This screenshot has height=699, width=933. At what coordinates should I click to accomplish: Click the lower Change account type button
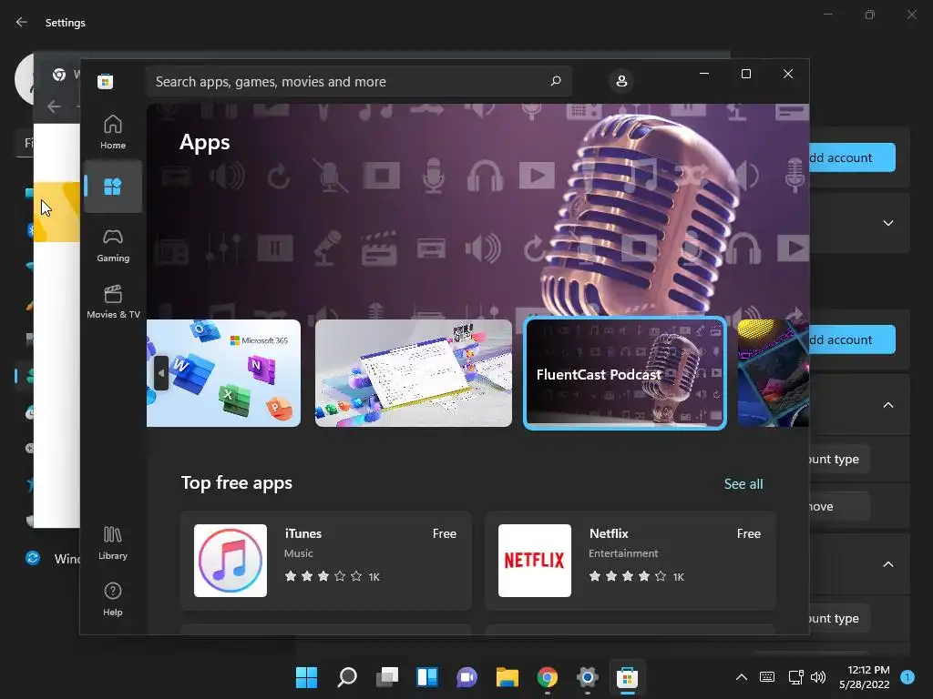839,618
